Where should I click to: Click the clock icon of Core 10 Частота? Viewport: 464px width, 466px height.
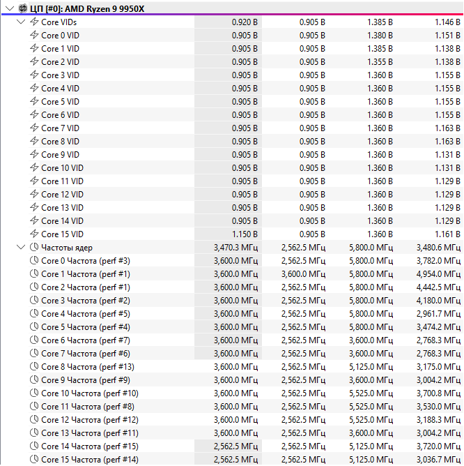pyautogui.click(x=34, y=393)
